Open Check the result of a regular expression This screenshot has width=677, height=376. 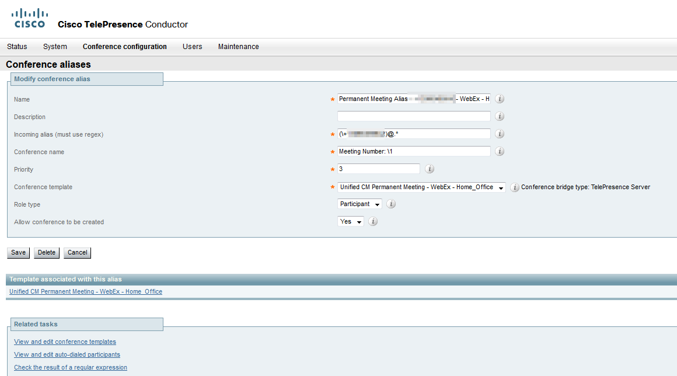click(71, 367)
